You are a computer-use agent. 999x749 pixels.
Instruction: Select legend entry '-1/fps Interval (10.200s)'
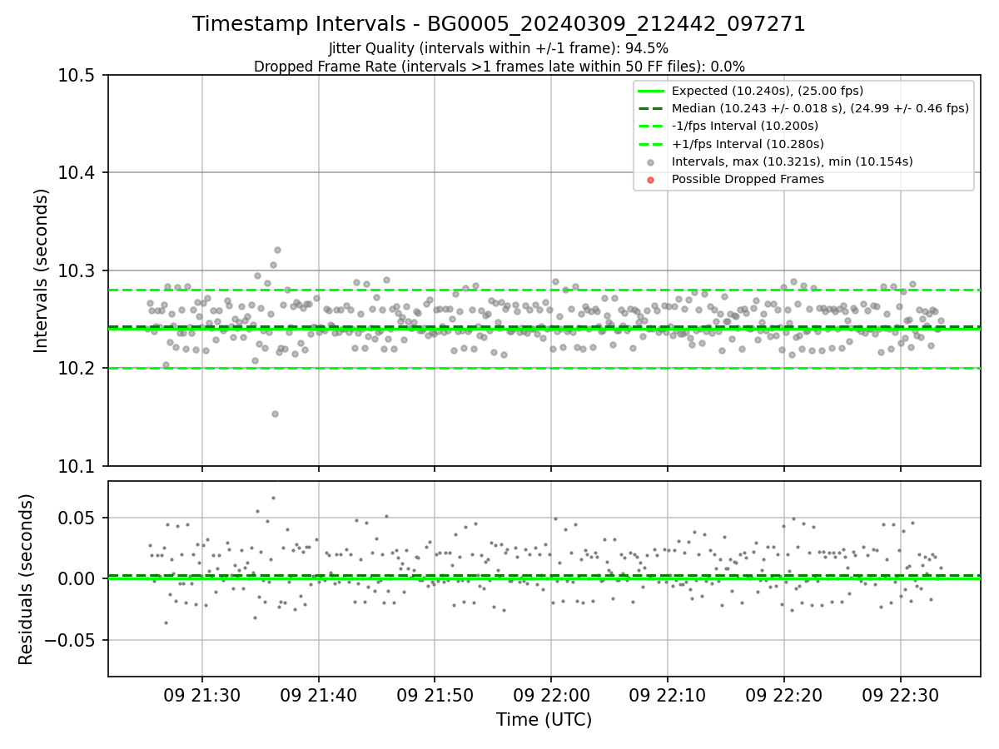point(745,126)
